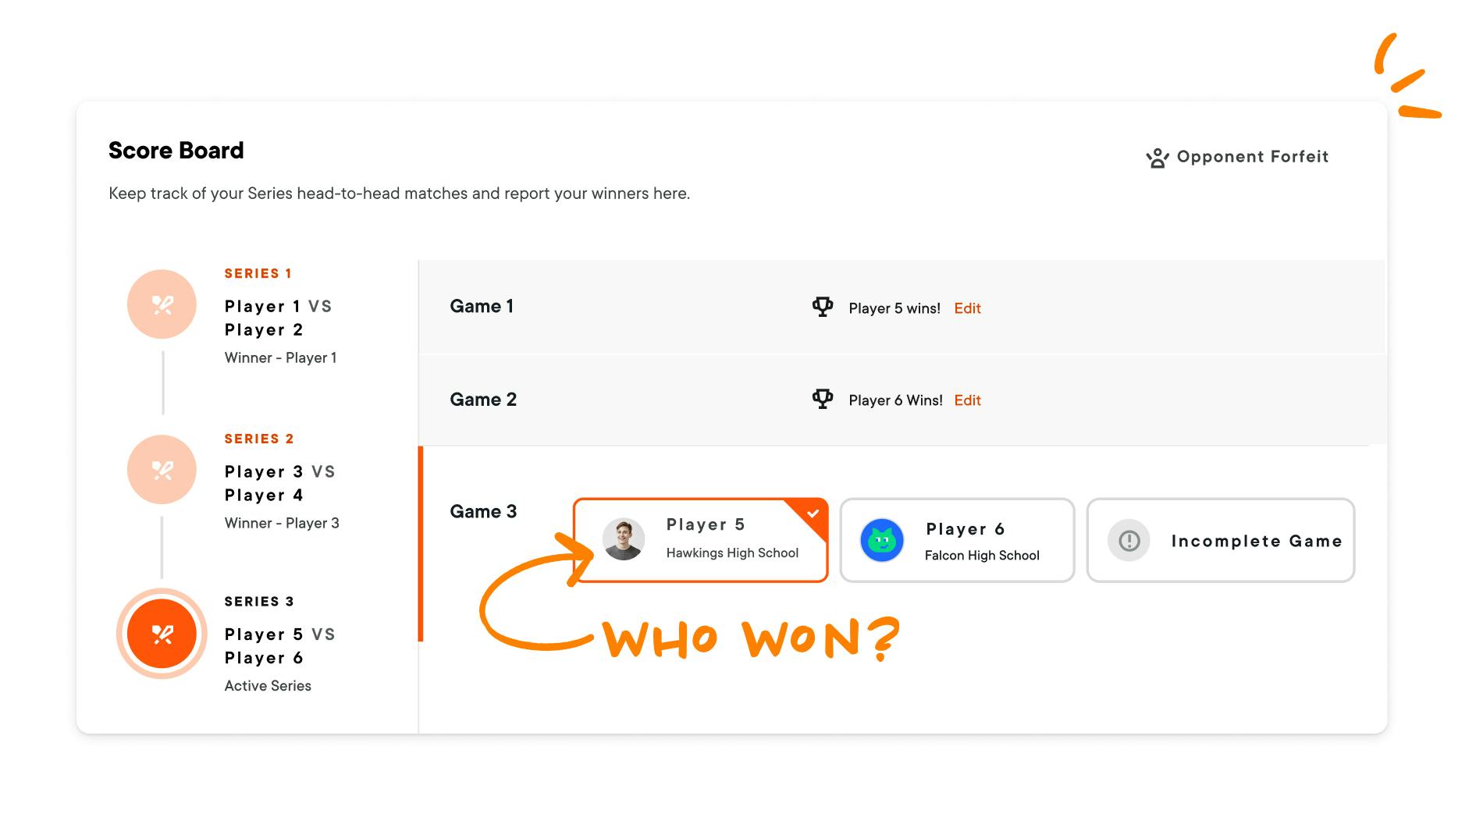Expand the Game 2 row

pyautogui.click(x=902, y=400)
